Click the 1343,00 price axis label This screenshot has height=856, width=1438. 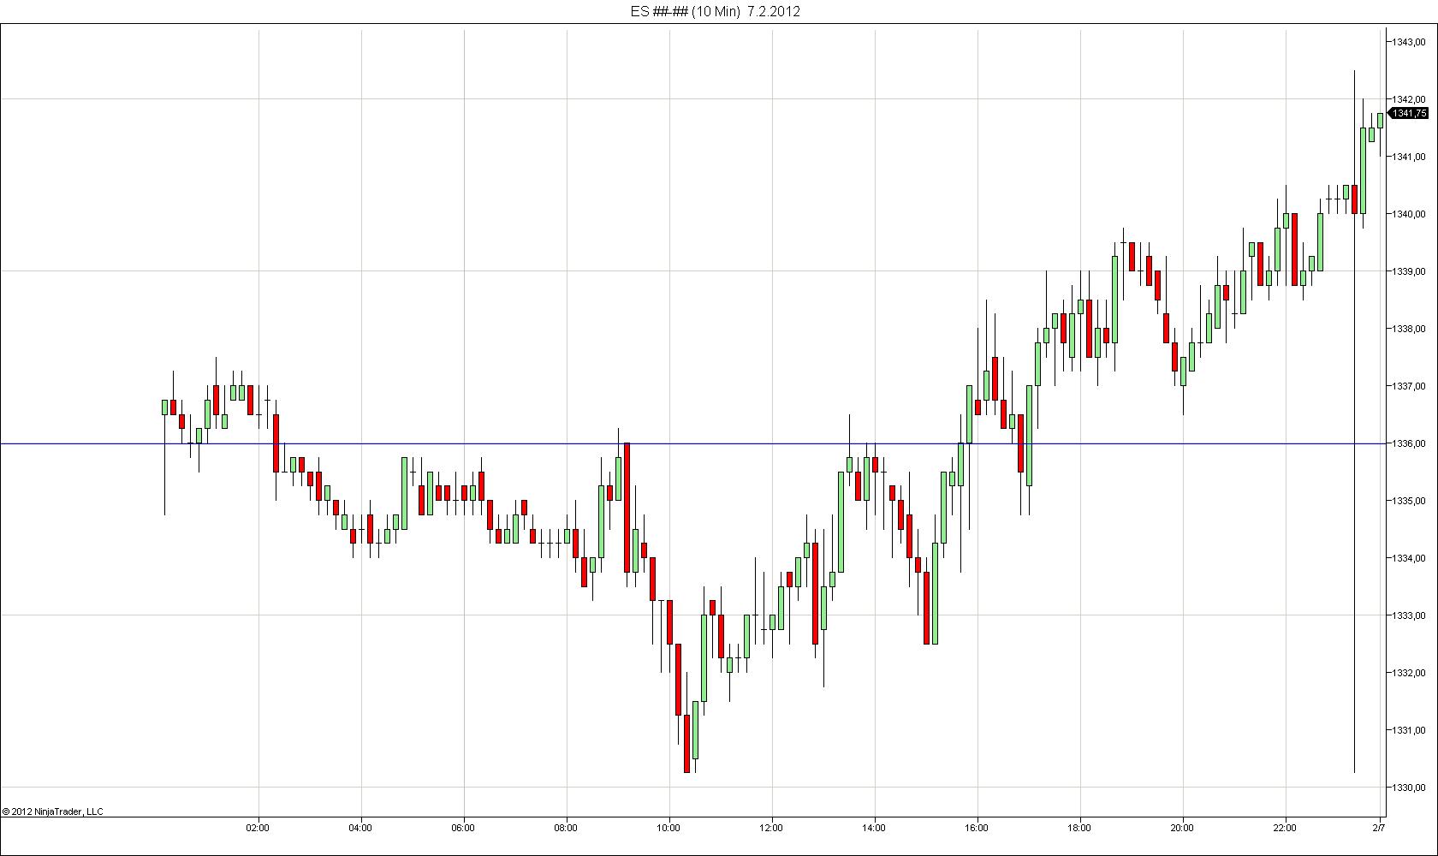(1409, 42)
